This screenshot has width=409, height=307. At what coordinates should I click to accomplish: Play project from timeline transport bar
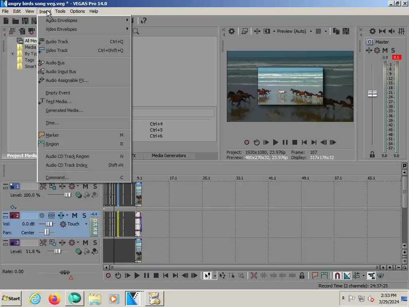(137, 276)
